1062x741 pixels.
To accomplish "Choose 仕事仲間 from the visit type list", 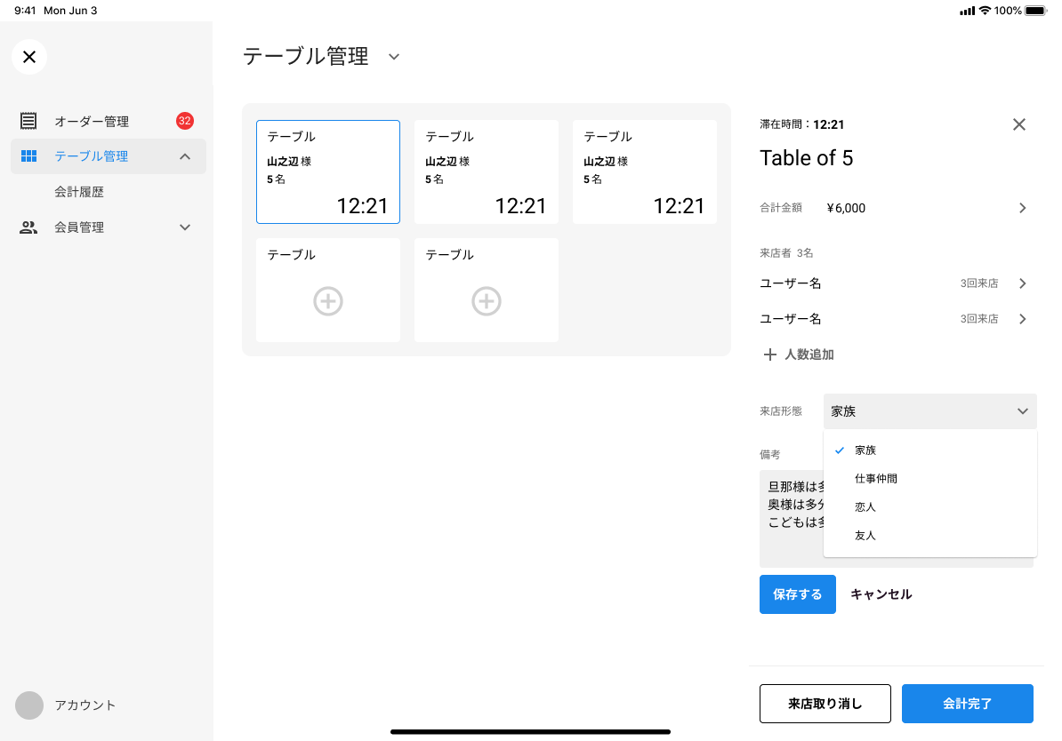I will pos(875,479).
